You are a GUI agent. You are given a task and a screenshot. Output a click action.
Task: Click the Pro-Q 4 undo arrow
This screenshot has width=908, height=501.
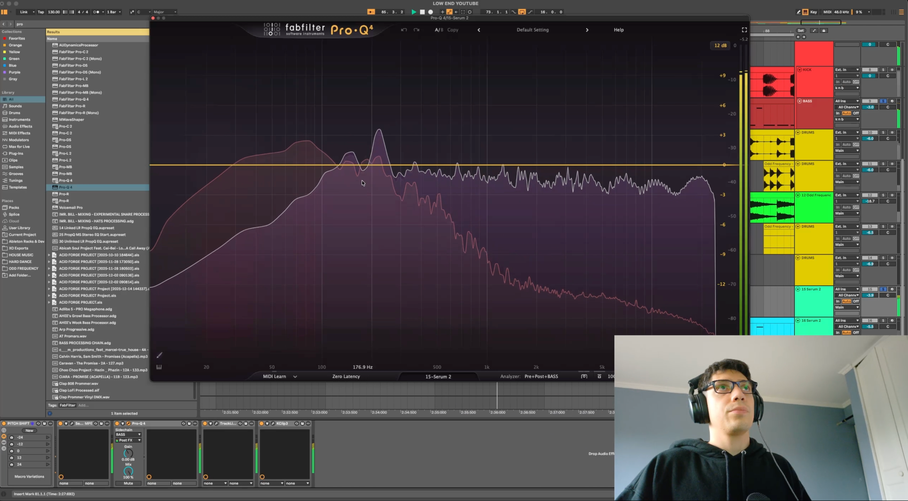(x=404, y=30)
